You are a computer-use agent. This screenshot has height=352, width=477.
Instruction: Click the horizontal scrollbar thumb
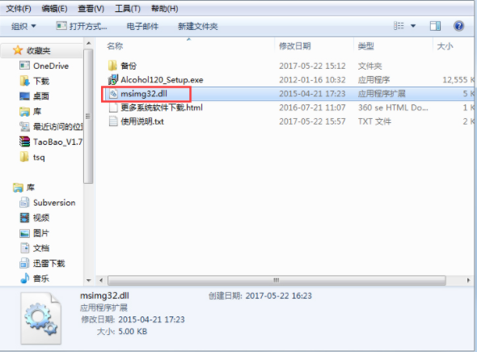coord(276,280)
